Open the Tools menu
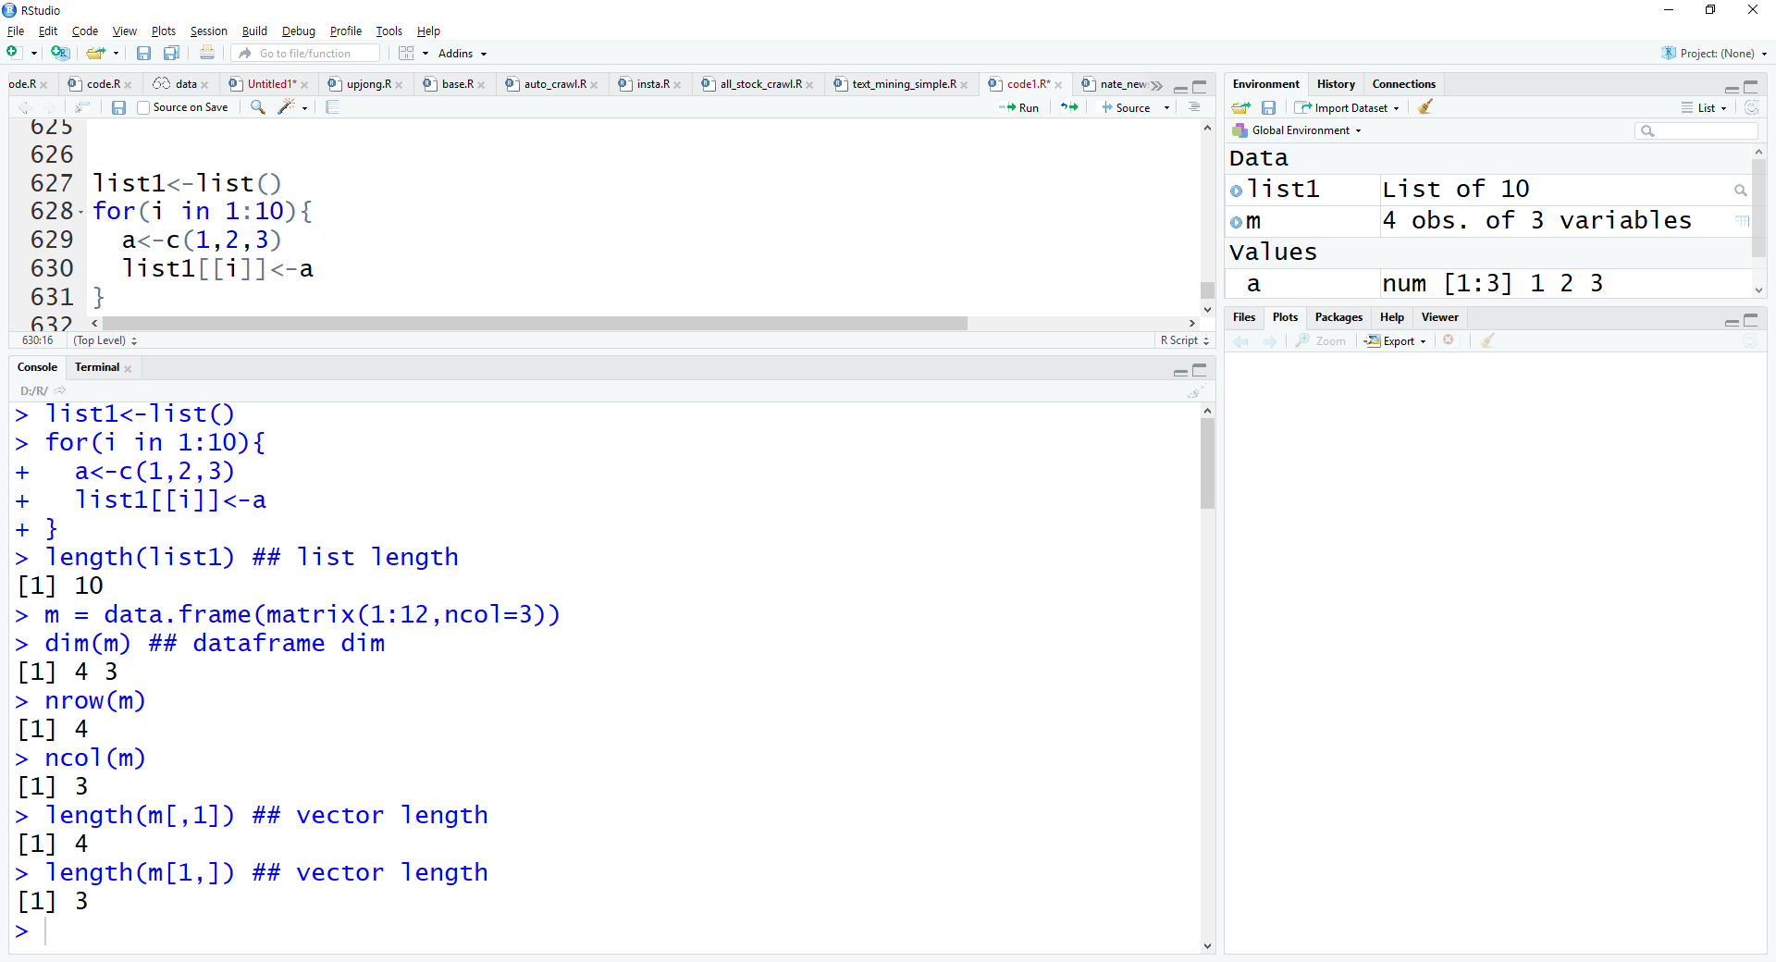1776x962 pixels. point(388,31)
